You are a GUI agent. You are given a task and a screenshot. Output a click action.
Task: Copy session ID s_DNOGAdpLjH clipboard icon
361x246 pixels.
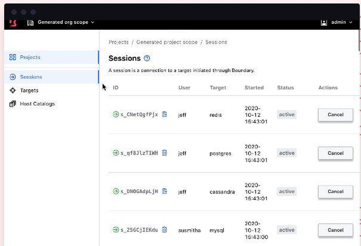pos(165,191)
